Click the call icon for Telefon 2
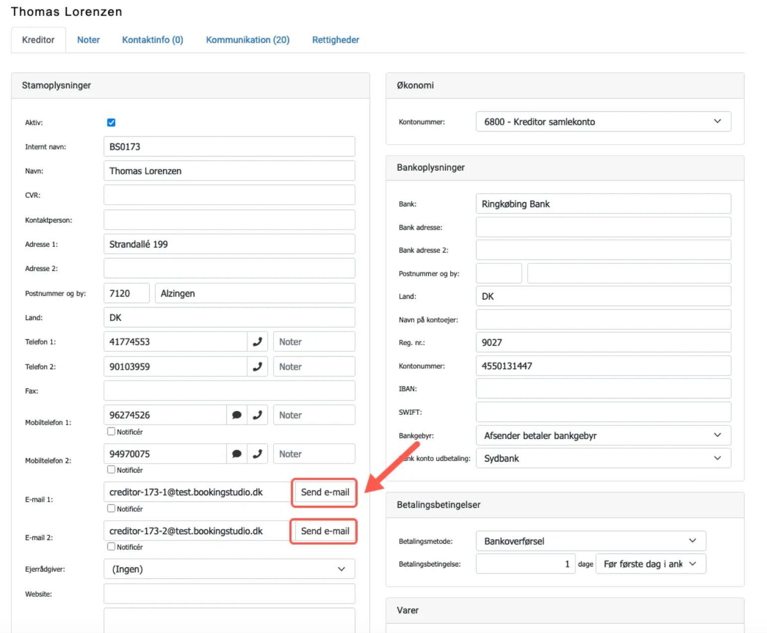This screenshot has height=633, width=767. coord(257,367)
